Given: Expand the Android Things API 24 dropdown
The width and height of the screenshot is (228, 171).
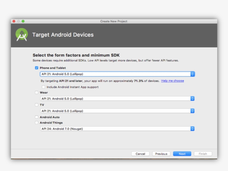Looking at the screenshot, I should (x=117, y=129).
